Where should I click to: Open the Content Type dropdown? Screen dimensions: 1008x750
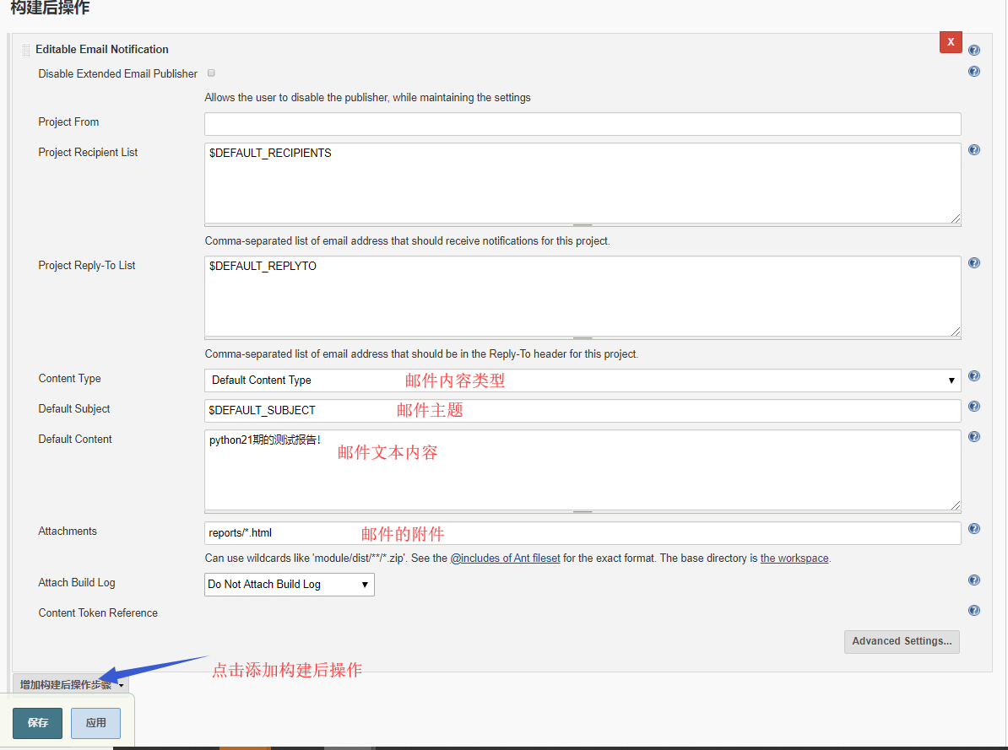582,380
